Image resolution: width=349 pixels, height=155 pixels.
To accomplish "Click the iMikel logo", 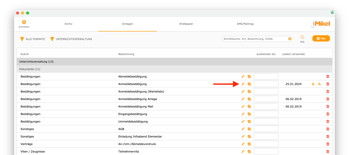I will pyautogui.click(x=320, y=24).
